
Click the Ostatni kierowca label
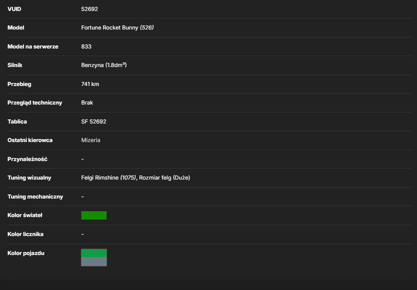coord(30,140)
